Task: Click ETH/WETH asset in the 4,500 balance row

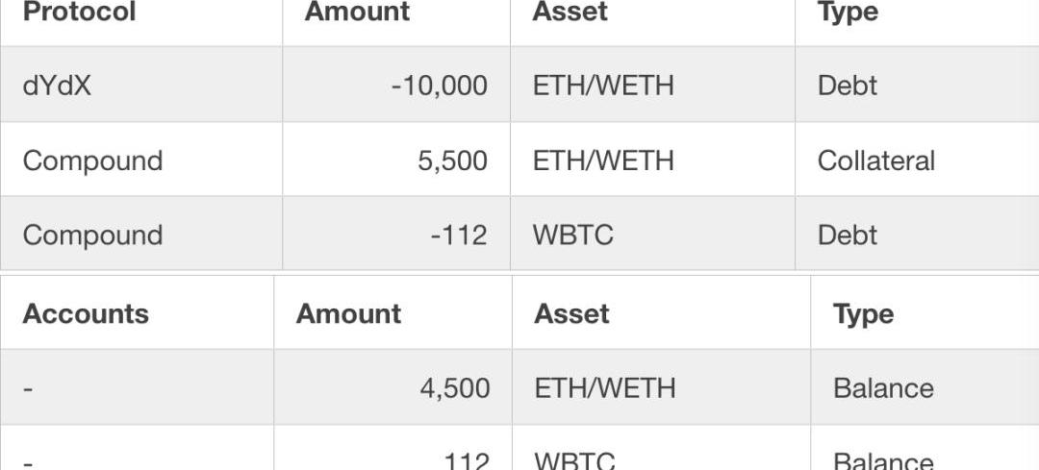Action: click(605, 388)
